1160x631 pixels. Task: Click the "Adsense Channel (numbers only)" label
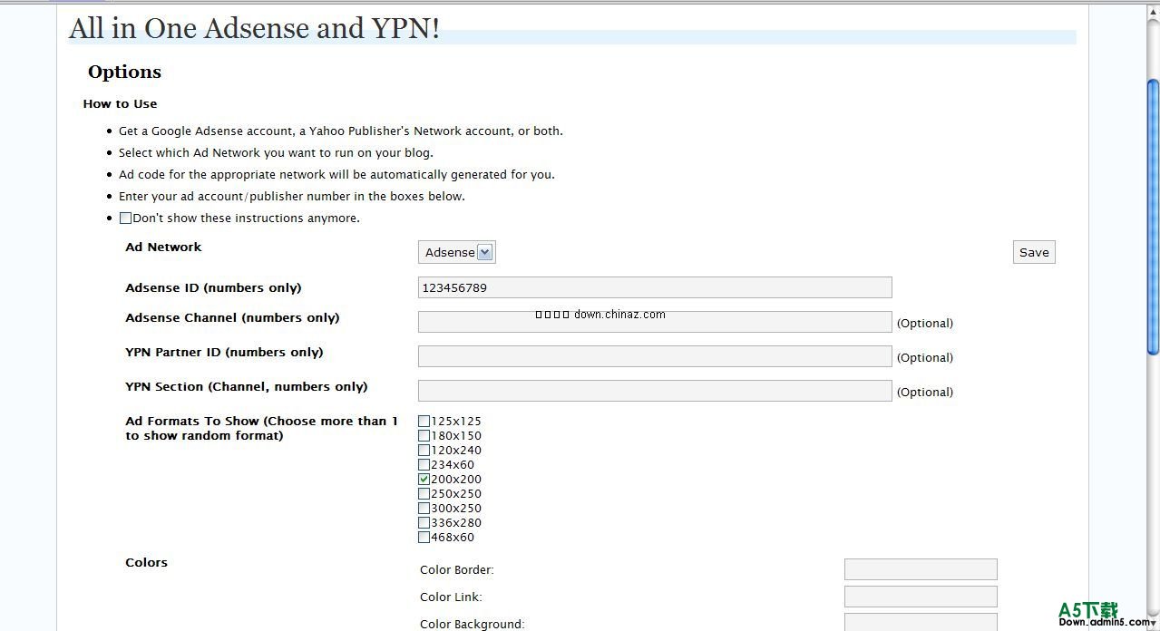pyautogui.click(x=232, y=318)
